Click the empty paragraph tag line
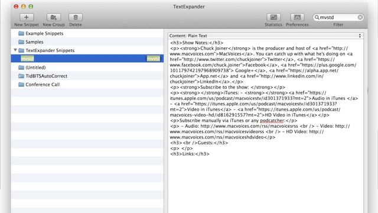The height and width of the screenshot is (213, 378). 181,149
